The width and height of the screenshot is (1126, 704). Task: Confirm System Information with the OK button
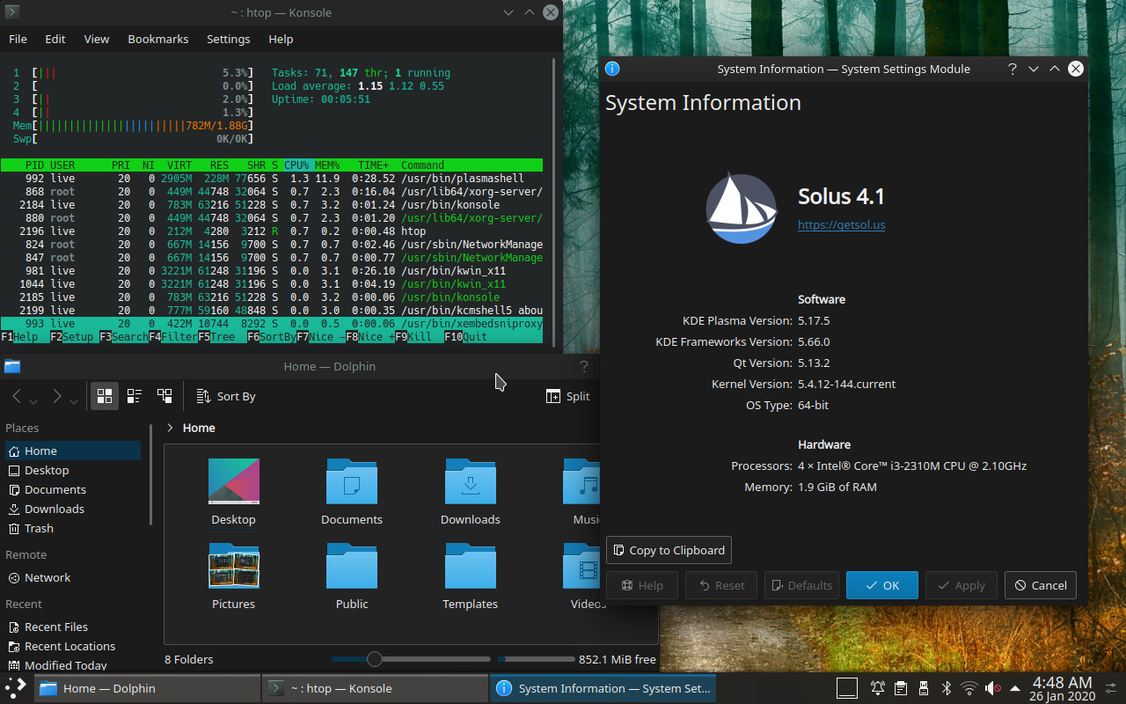pos(882,585)
